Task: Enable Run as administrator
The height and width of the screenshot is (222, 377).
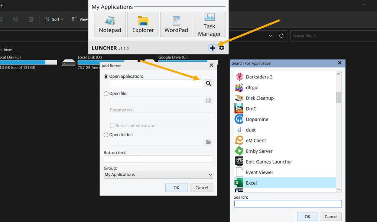Action: [112, 125]
